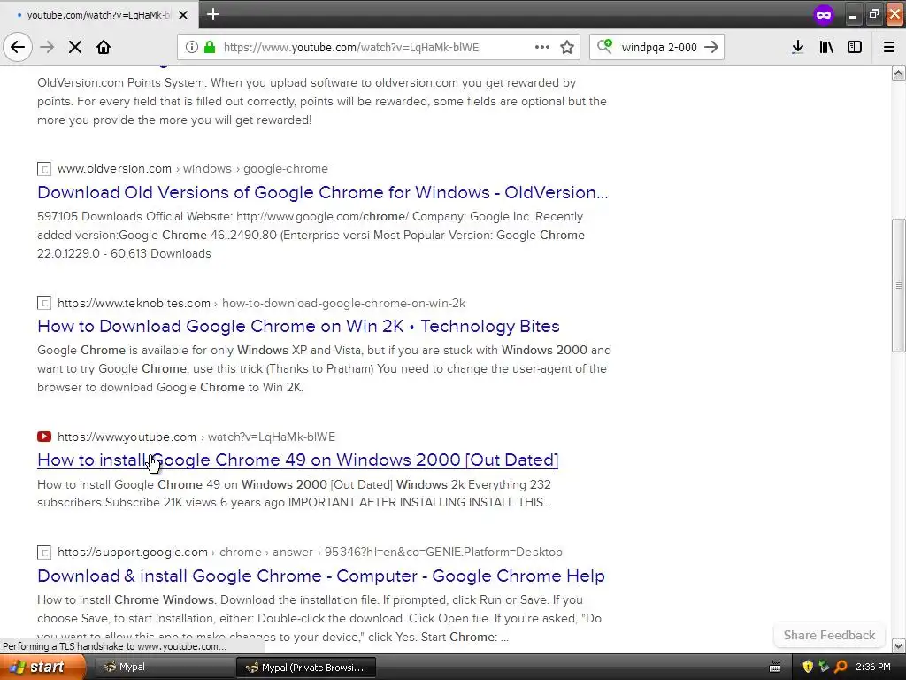Click the search engine magnifier icon

pyautogui.click(x=604, y=46)
